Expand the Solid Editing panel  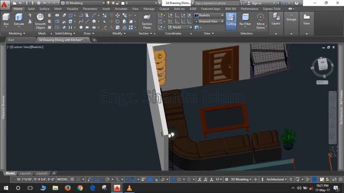65,33
